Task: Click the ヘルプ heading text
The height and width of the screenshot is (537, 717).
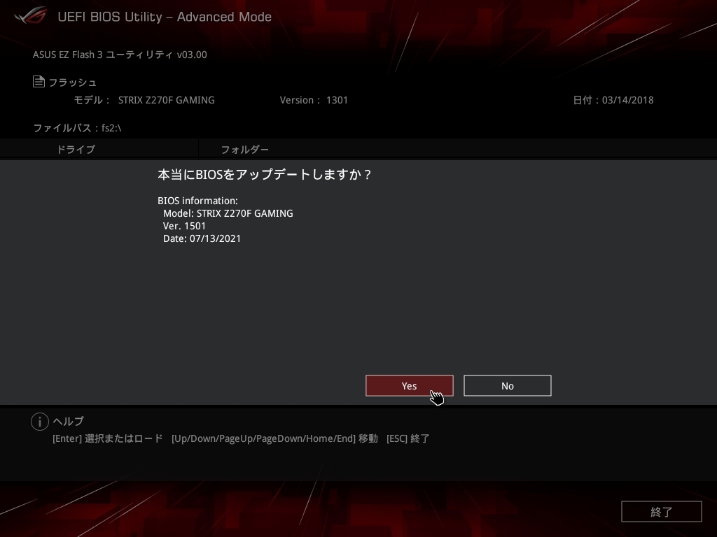Action: (x=69, y=421)
